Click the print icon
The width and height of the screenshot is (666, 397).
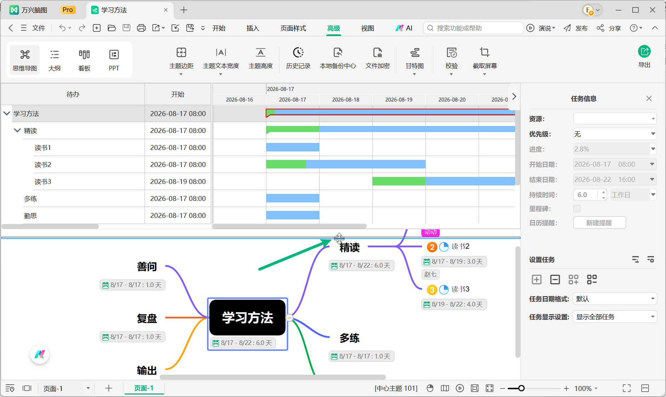click(x=141, y=28)
